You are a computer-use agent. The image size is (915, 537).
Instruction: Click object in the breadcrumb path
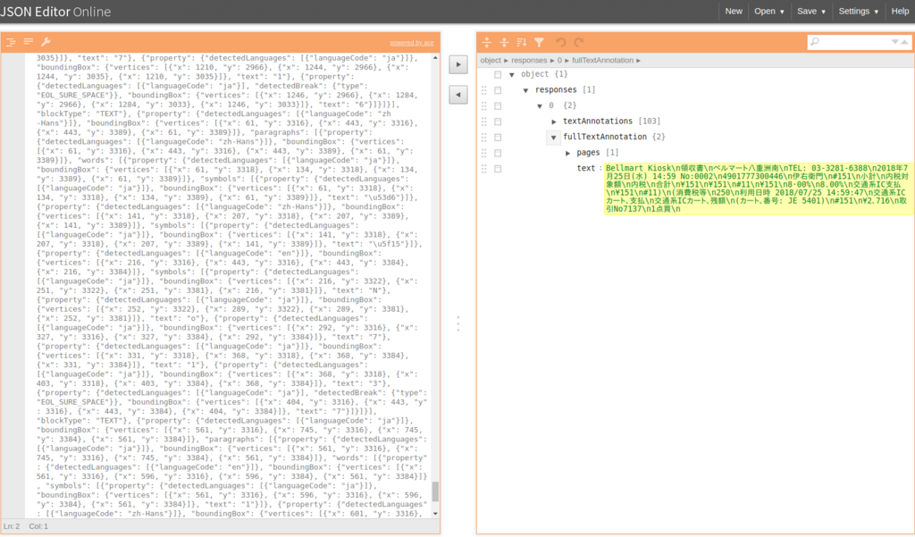click(x=491, y=60)
